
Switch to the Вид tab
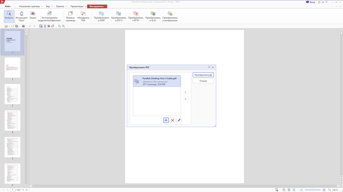click(48, 6)
